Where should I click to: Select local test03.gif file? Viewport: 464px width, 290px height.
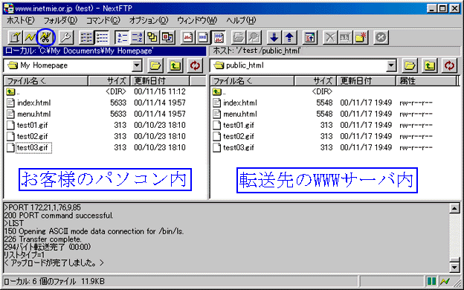(29, 148)
